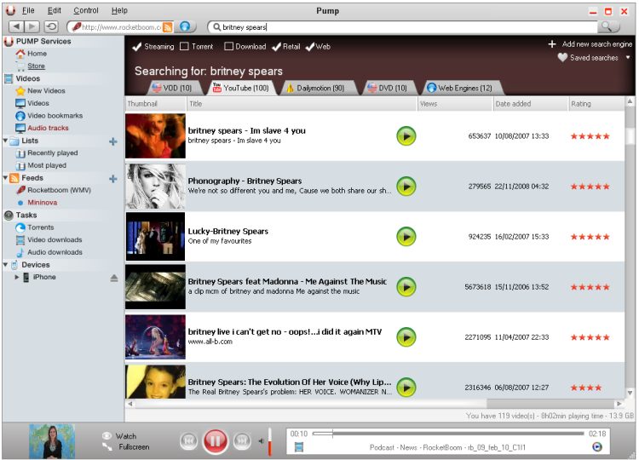Skip to previous track
The height and width of the screenshot is (460, 639).
[188, 440]
